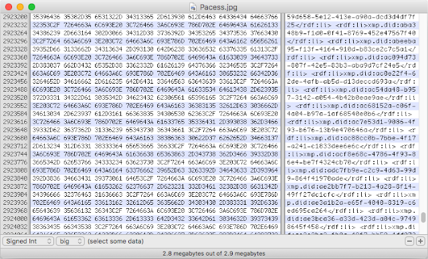Screen dimensions: 428x259
Task: Click the Pacess.jpg file icon in title bar
Action: tap(193, 7)
